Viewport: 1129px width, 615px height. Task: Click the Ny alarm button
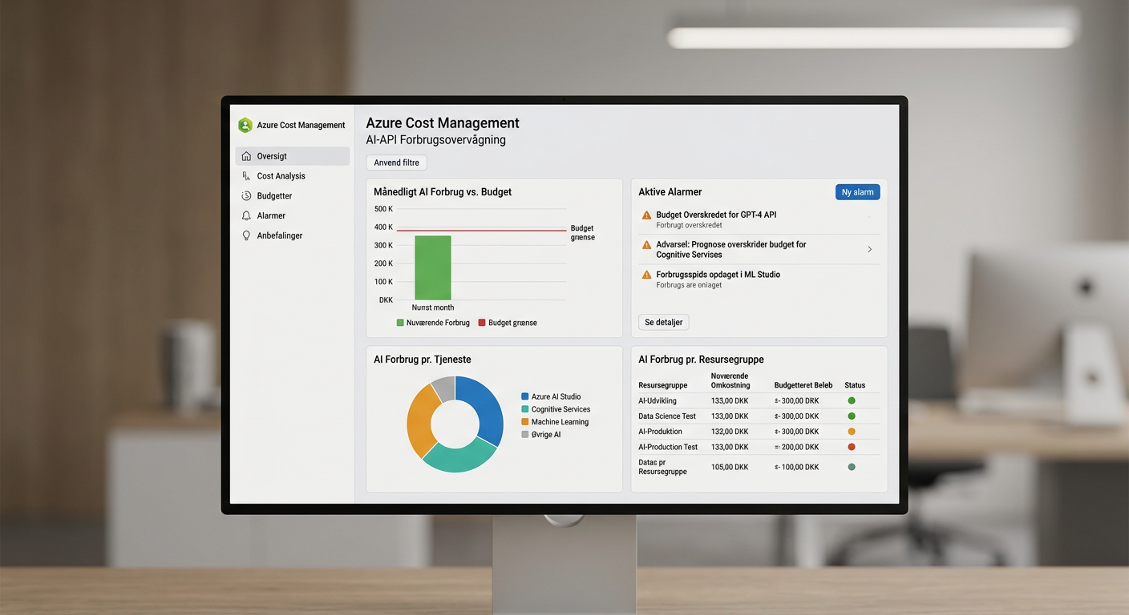coord(857,192)
